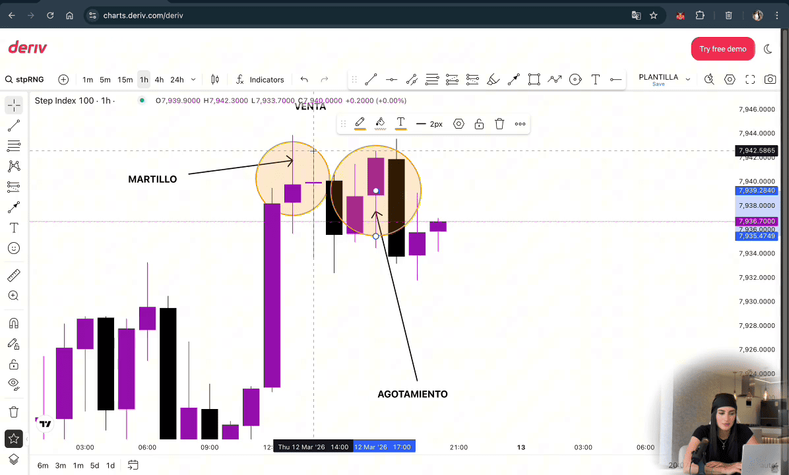789x475 pixels.
Task: Open the emoji icons tool
Action: pyautogui.click(x=13, y=248)
